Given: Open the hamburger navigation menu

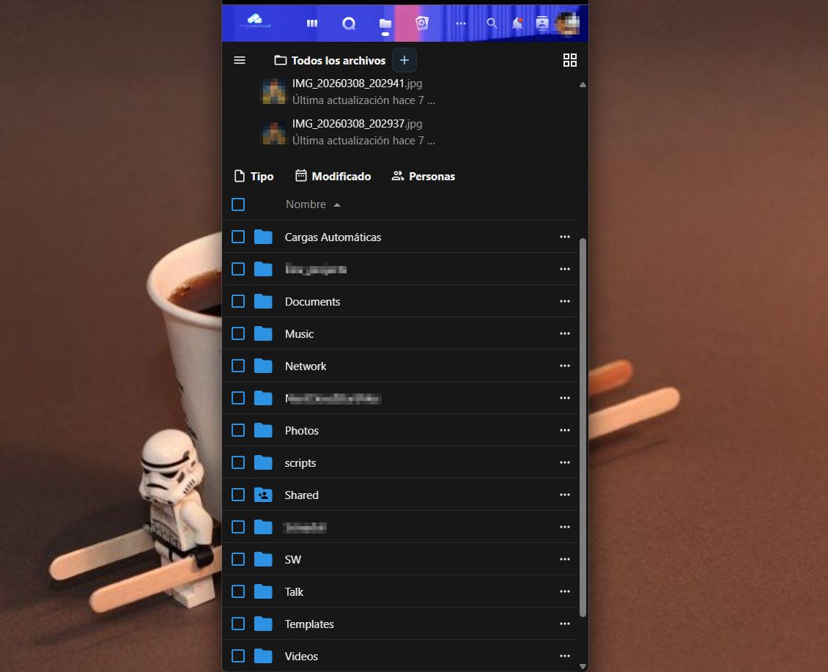Looking at the screenshot, I should point(240,60).
